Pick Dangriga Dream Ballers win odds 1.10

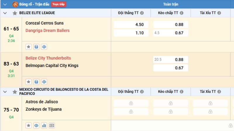click(131, 33)
